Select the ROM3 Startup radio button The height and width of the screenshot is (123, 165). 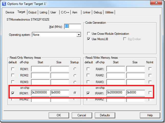click(75, 82)
